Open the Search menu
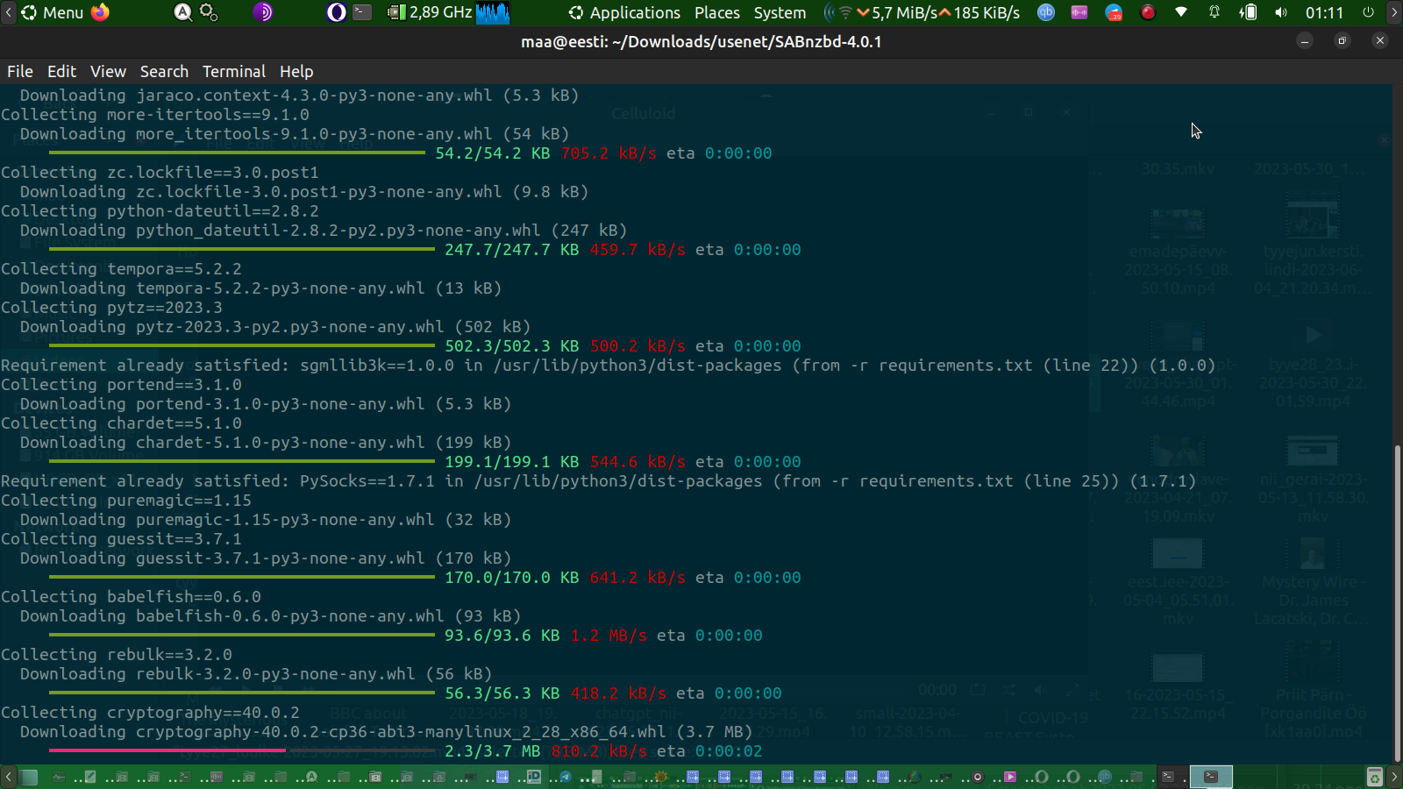The width and height of the screenshot is (1403, 789). (x=164, y=72)
